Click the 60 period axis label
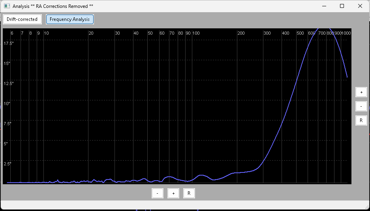The image size is (370, 211). [x=162, y=33]
